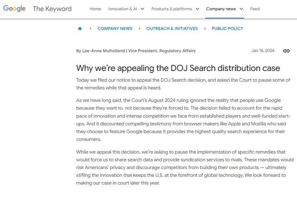Expand the Company news dropdown chevron

pos(241,9)
